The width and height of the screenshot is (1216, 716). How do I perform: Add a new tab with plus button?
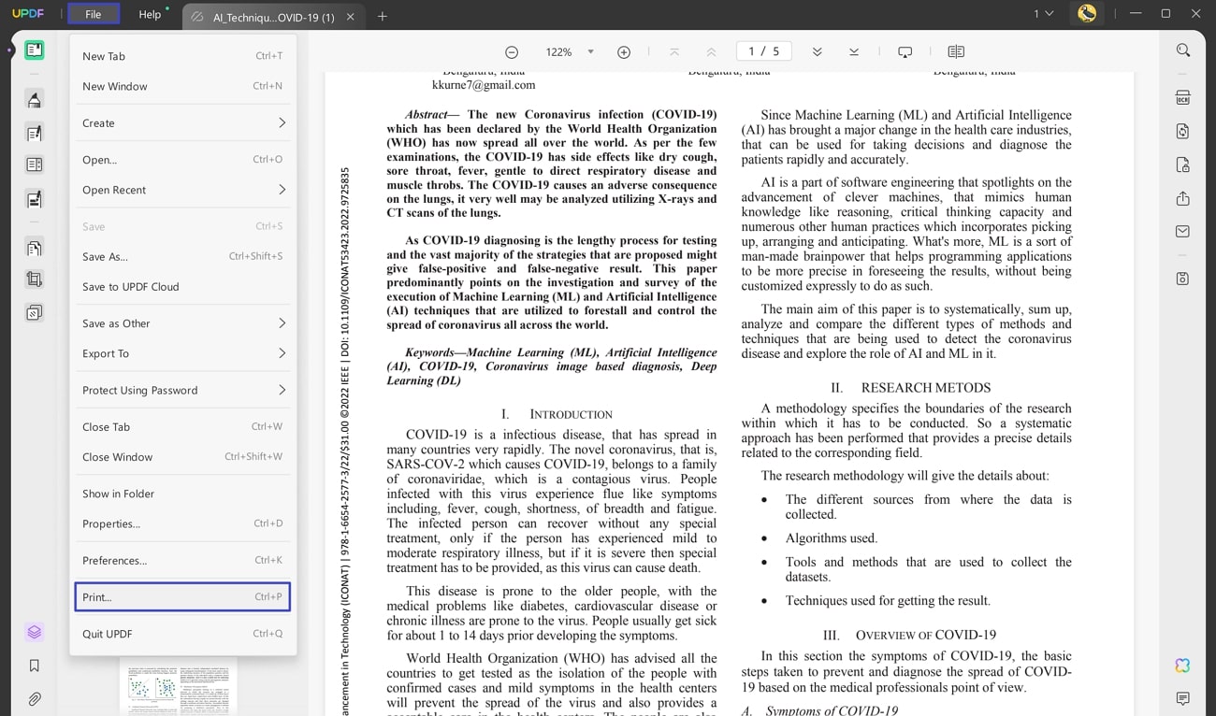(x=383, y=17)
